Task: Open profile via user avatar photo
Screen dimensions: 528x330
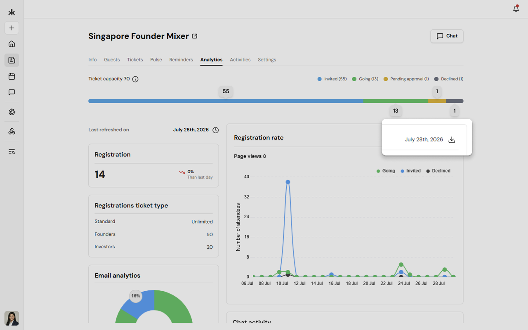Action: pyautogui.click(x=12, y=318)
